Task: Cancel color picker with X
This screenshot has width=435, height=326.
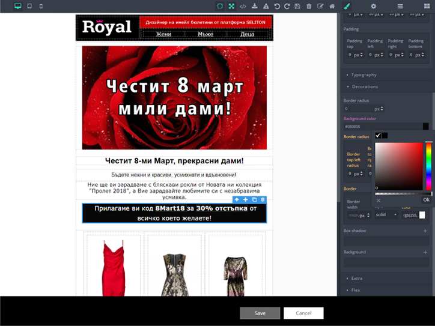Action: click(379, 200)
